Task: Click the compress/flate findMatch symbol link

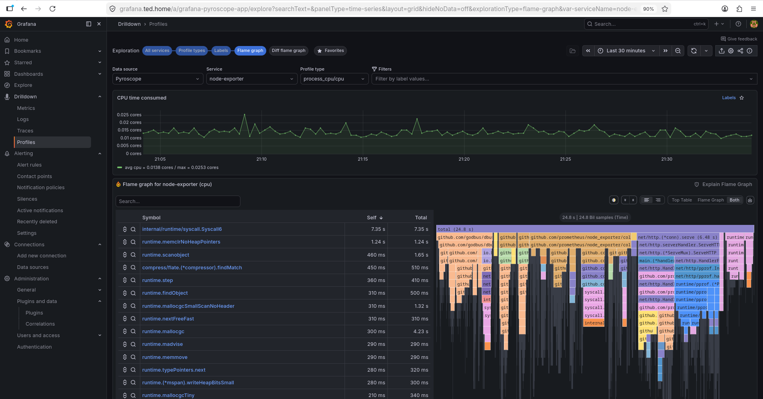Action: tap(192, 268)
